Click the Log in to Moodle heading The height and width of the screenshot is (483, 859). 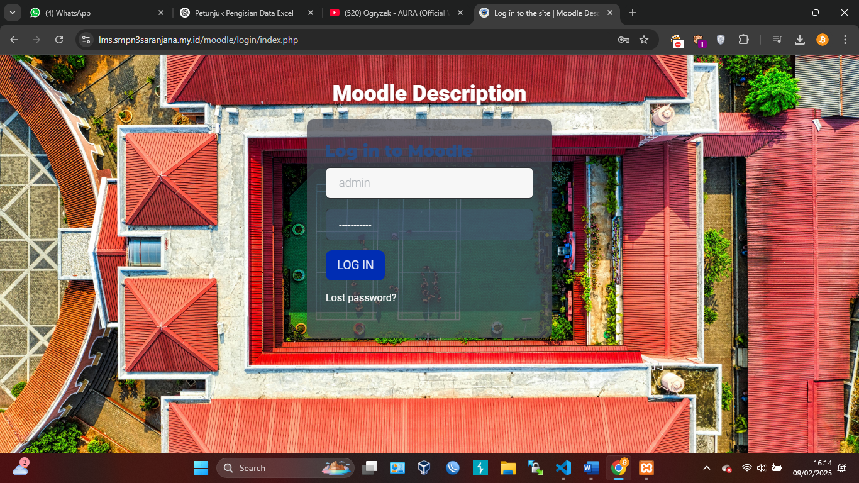click(399, 151)
